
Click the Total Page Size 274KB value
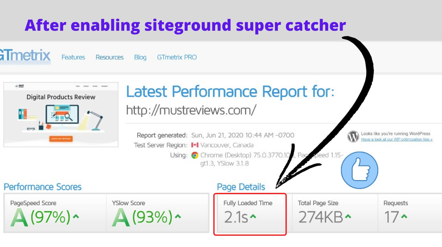pos(321,217)
